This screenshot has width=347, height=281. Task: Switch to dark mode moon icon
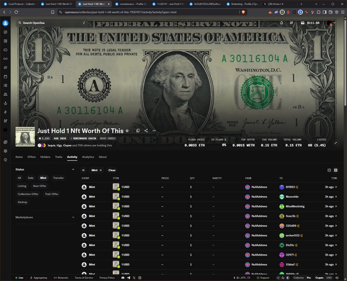(x=283, y=277)
